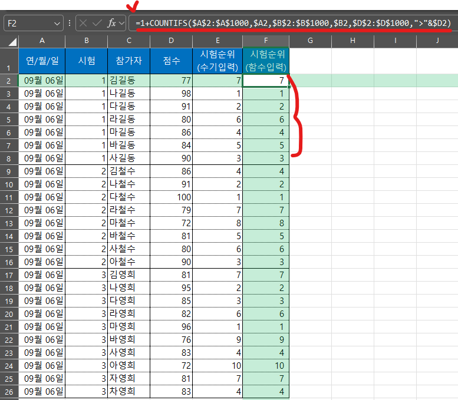Select column H header
Screen dimensions: 458x400
coord(352,41)
